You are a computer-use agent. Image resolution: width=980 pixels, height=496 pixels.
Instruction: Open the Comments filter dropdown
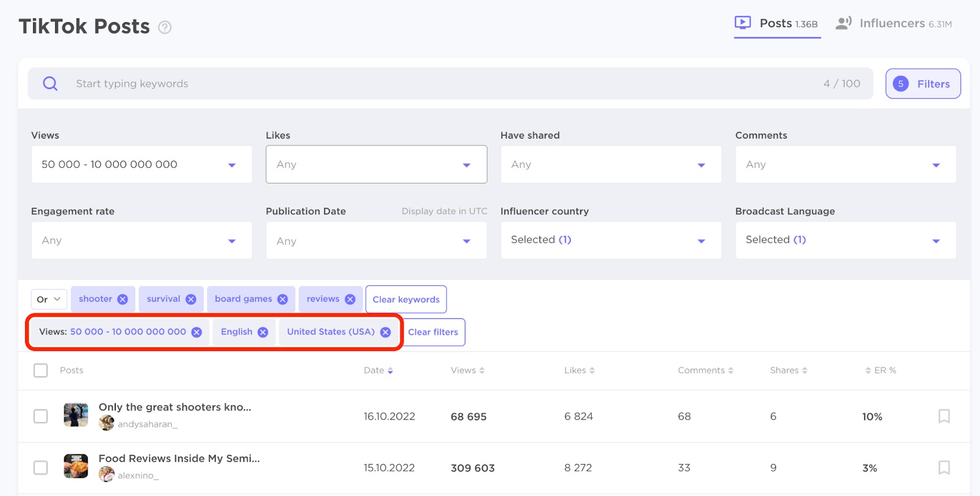point(846,164)
